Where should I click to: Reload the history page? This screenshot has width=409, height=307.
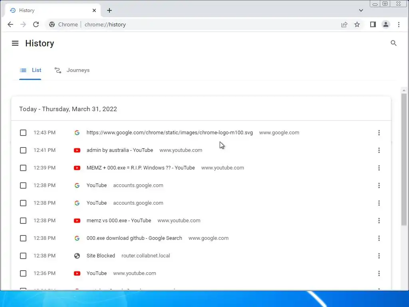36,24
